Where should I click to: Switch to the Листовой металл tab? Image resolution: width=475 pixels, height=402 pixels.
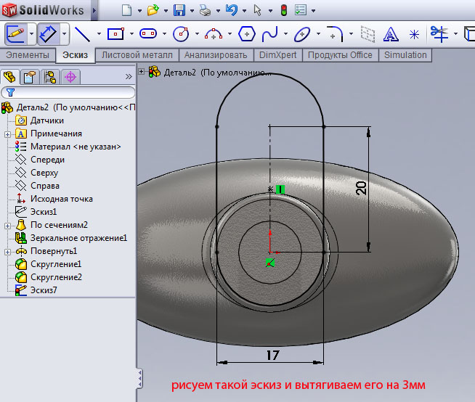137,55
